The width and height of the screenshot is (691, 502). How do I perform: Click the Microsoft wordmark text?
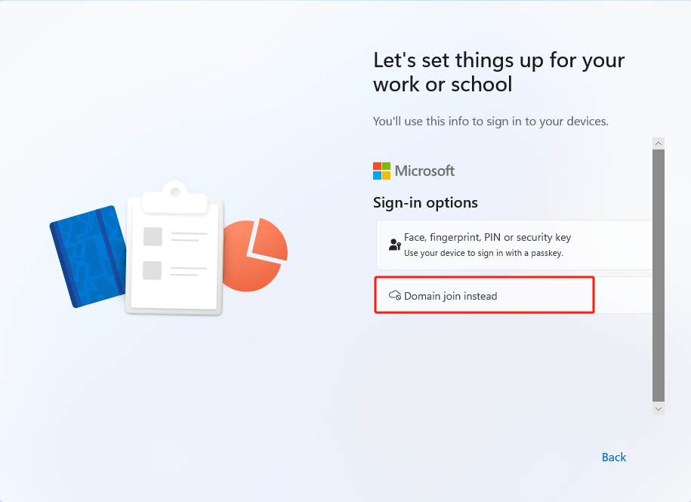point(424,171)
